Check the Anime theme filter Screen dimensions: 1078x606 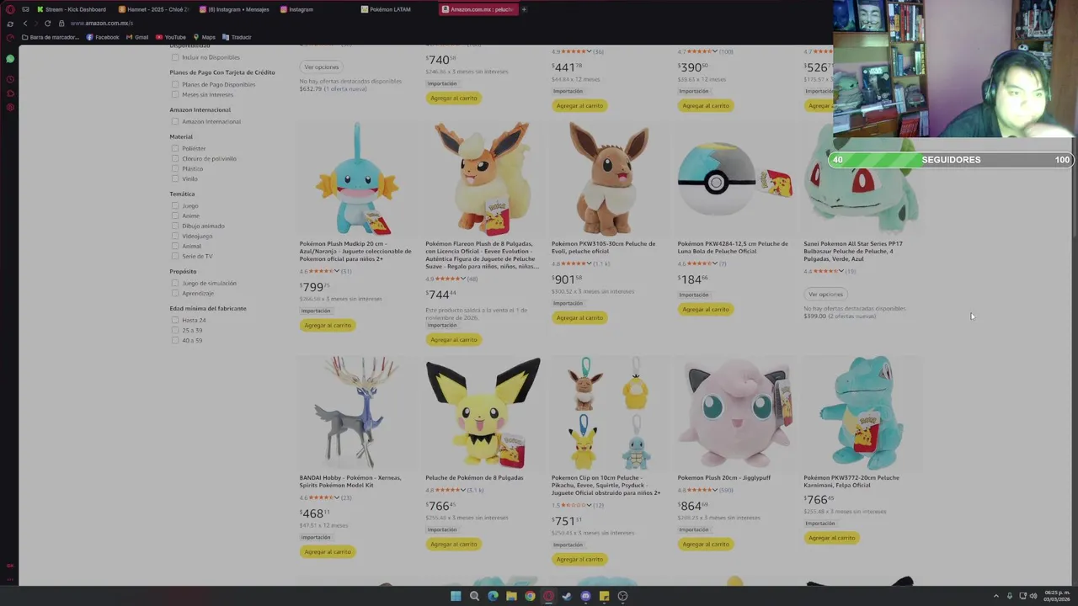click(175, 215)
